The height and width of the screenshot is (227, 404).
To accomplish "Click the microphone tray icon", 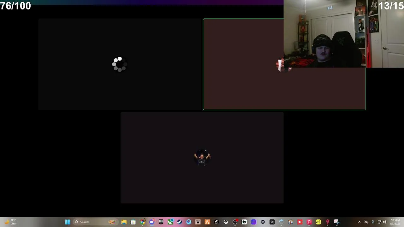I will [x=373, y=222].
